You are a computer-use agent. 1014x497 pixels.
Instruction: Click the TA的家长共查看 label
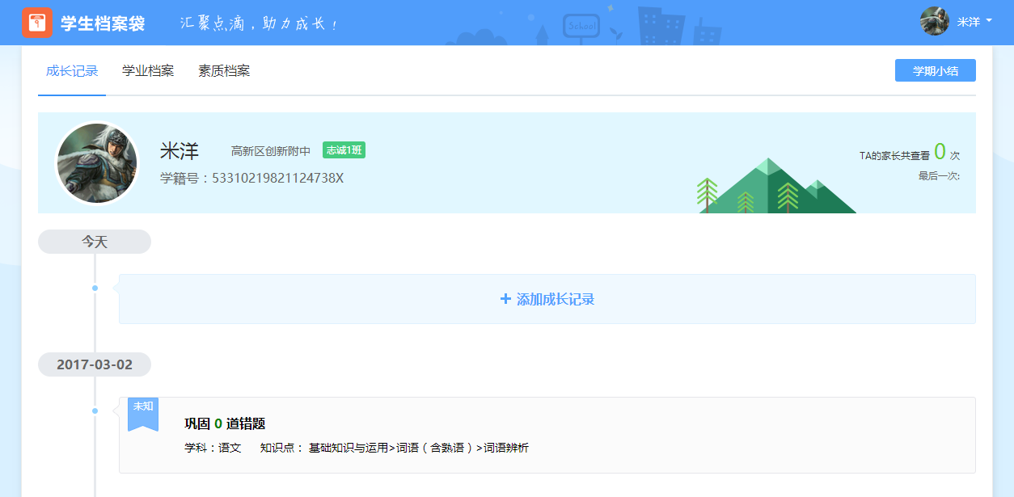coord(894,155)
